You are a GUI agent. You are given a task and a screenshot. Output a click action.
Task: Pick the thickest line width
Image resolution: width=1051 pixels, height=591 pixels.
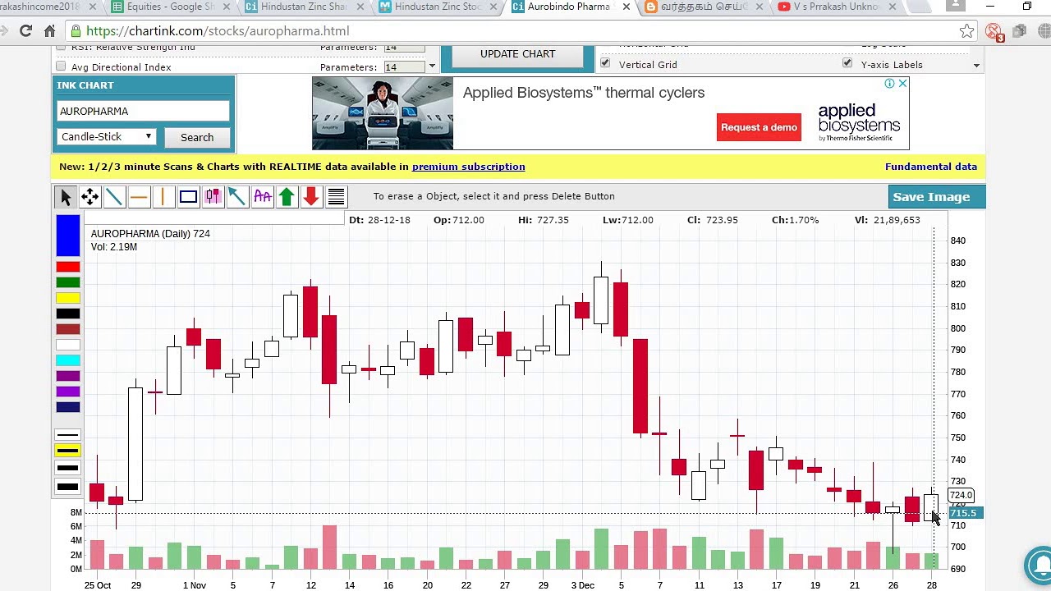pyautogui.click(x=68, y=487)
